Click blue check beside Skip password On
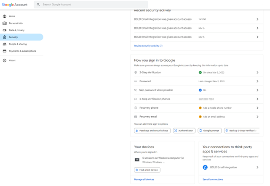 tap(200, 90)
